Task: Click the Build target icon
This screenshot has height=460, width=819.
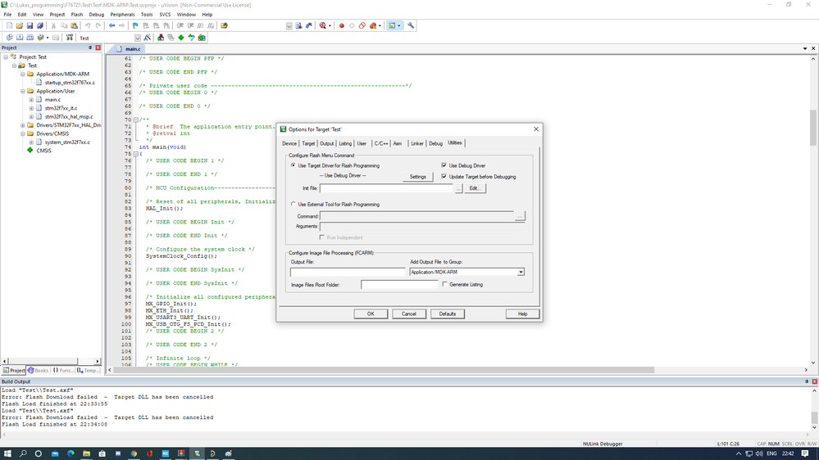Action: coord(20,38)
